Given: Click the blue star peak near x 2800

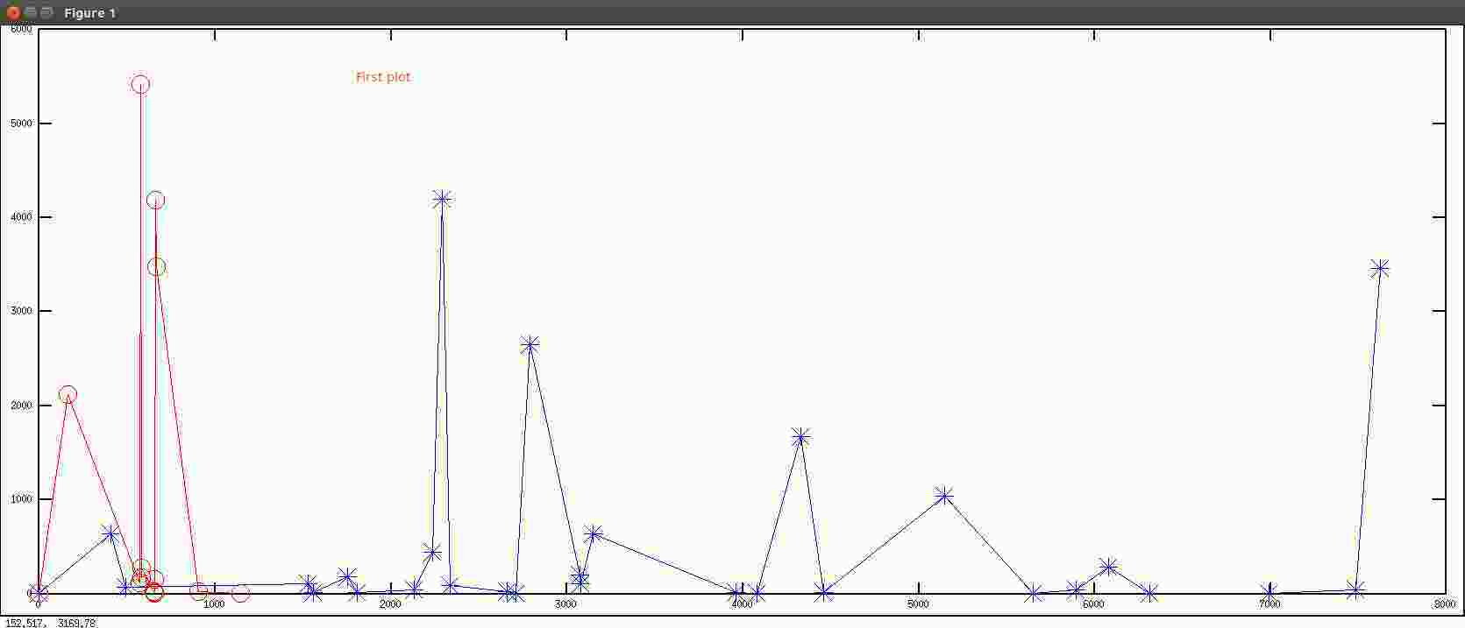Looking at the screenshot, I should 530,345.
